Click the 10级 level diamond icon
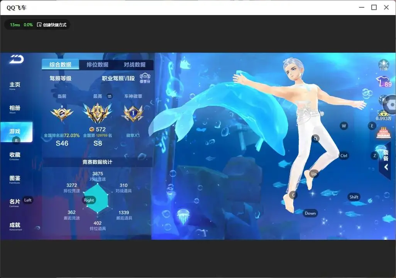This screenshot has width=396, height=278. [x=384, y=65]
